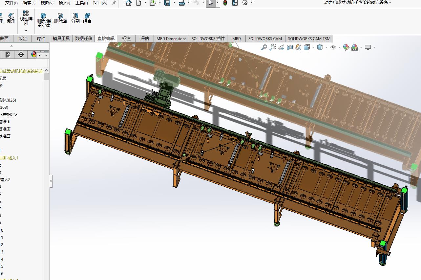Switch to the 数据迁移 tab
Viewport: 421px width, 280px height.
click(84, 38)
